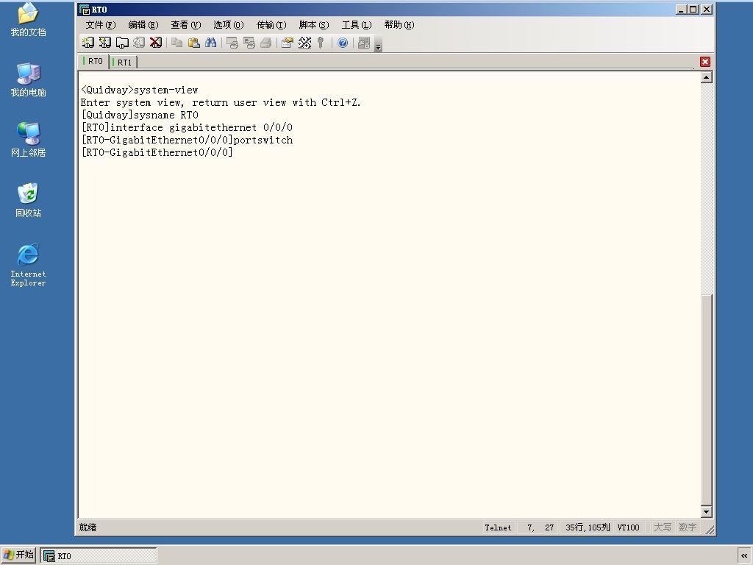Click the Copy toolbar icon
753x565 pixels.
pyautogui.click(x=176, y=43)
